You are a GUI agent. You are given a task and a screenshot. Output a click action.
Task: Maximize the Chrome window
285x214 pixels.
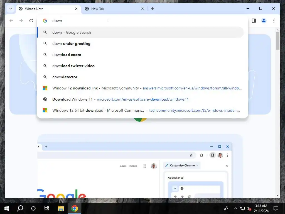click(x=261, y=8)
